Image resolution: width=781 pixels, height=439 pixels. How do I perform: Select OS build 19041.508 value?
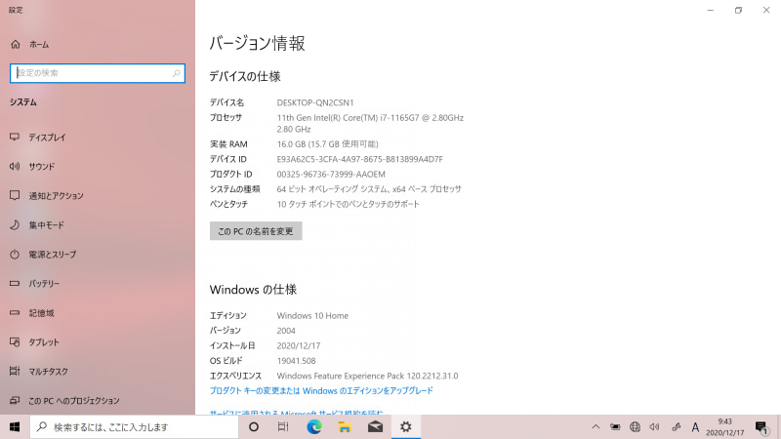coord(296,361)
